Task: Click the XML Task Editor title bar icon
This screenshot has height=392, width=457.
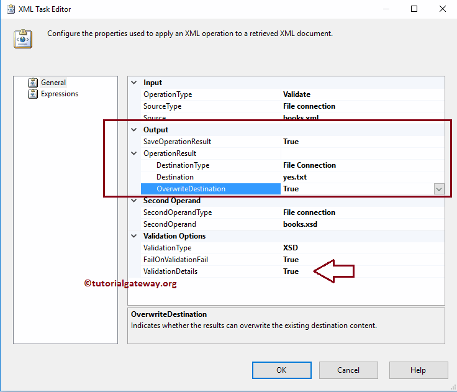Action: pos(11,9)
